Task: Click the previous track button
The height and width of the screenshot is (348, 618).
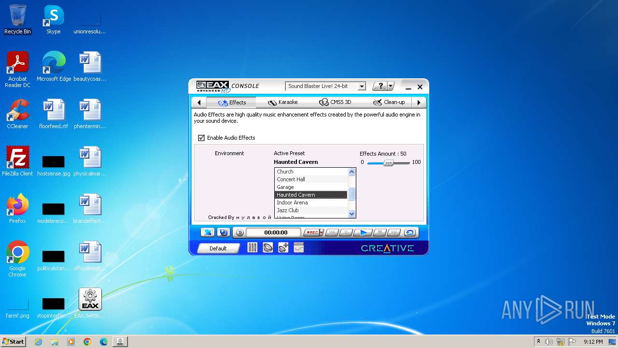Action: point(331,232)
